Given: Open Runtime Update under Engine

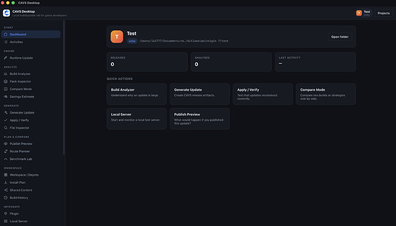Looking at the screenshot, I should click(x=31, y=58).
